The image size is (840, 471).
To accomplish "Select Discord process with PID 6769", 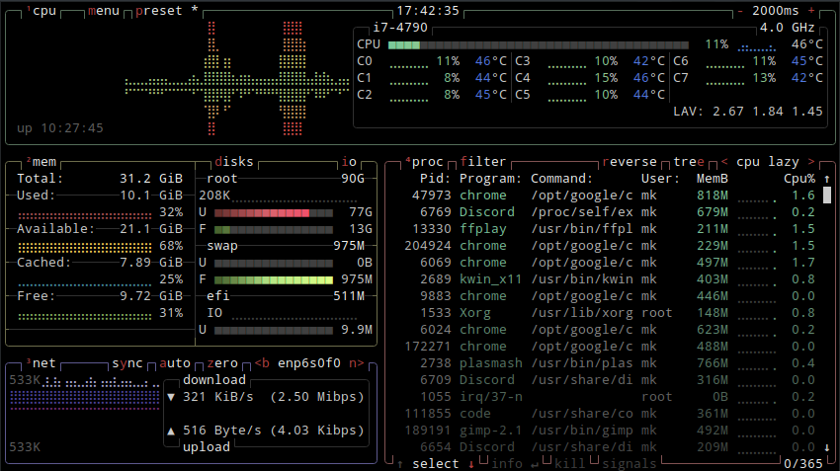I will click(x=610, y=212).
